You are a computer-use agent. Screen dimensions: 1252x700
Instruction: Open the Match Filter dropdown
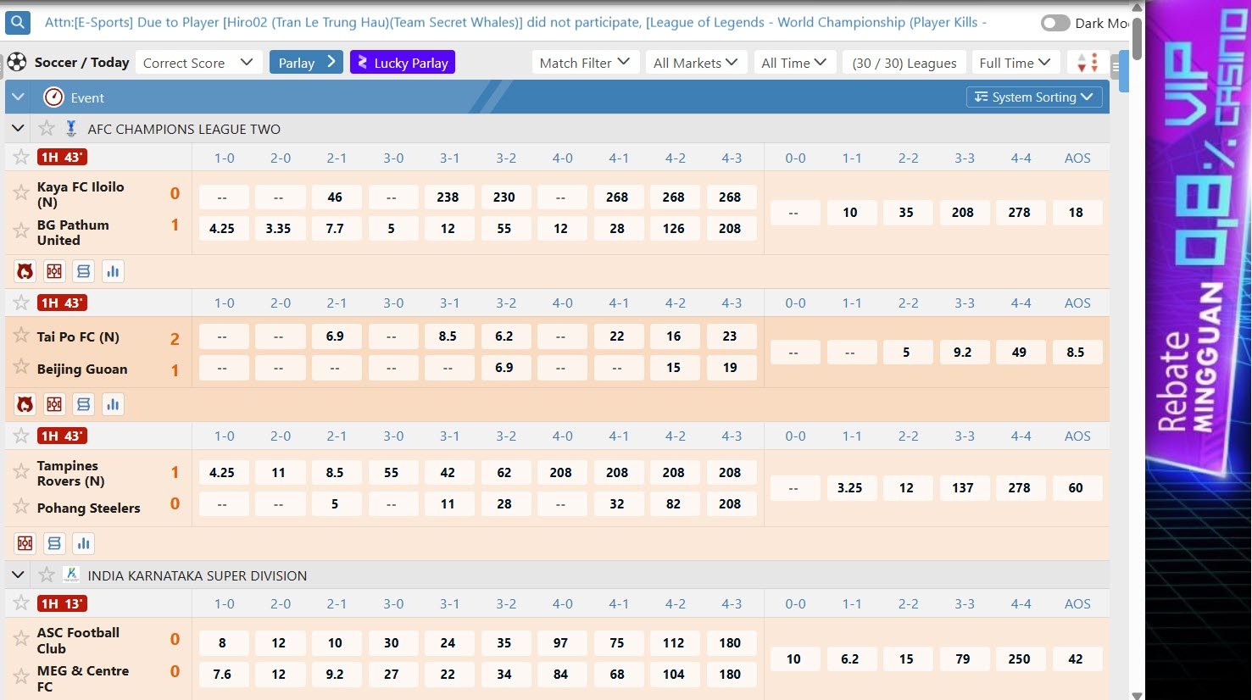tap(585, 63)
